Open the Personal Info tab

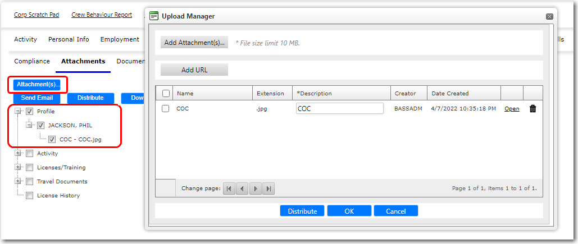coord(69,39)
